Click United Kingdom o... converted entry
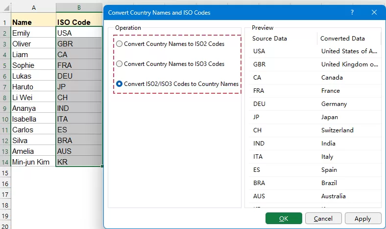The image size is (386, 229). coord(350,64)
